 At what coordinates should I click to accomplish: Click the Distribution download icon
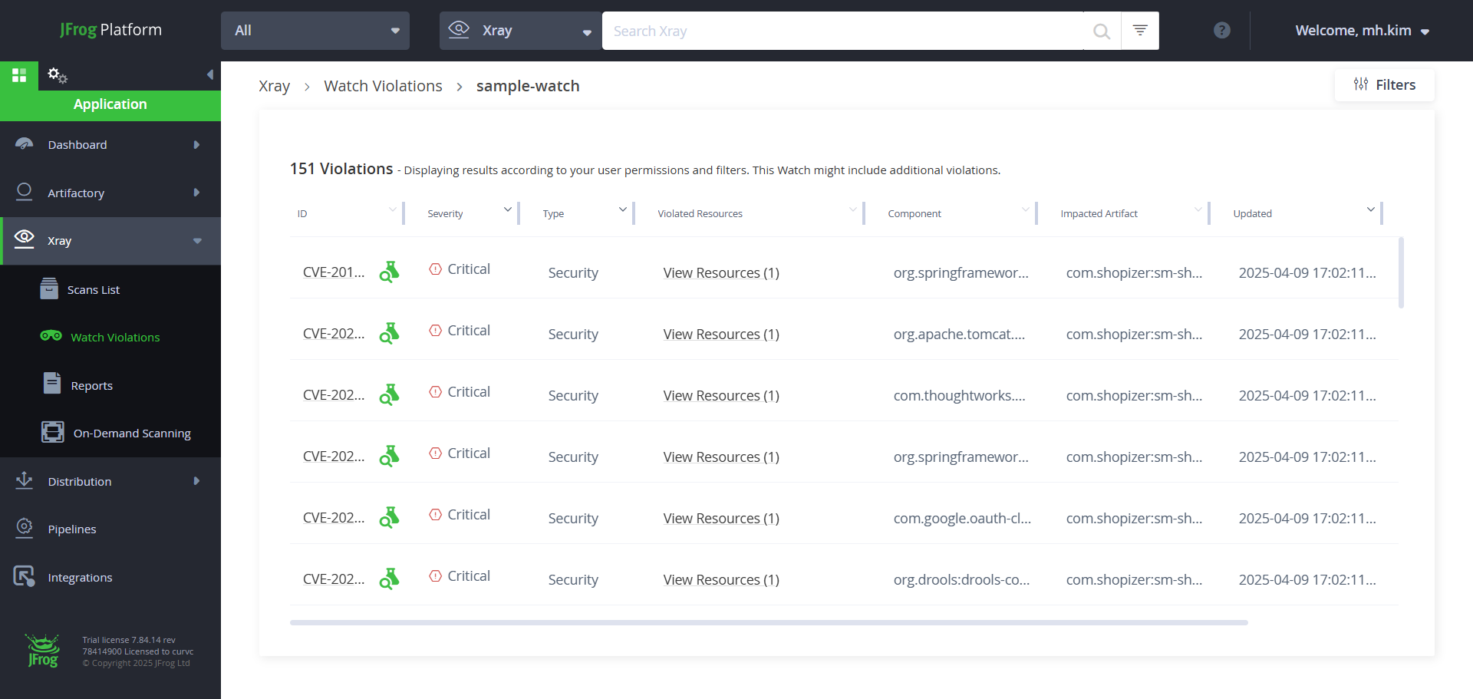[25, 480]
